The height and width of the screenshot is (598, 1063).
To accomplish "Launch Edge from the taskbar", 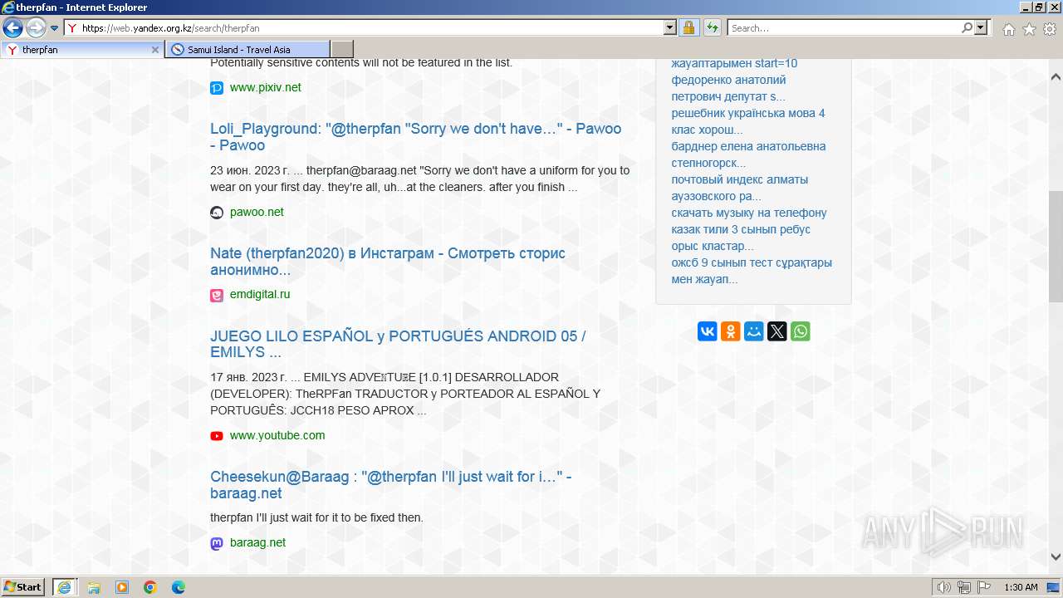I will 179,587.
